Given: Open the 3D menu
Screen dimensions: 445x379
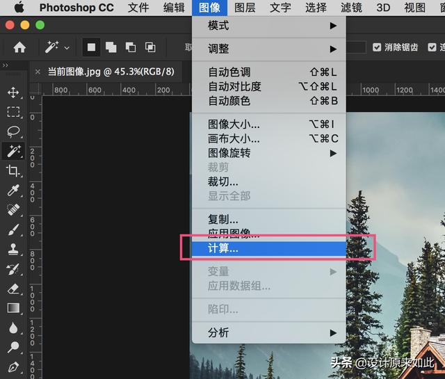Looking at the screenshot, I should (383, 8).
